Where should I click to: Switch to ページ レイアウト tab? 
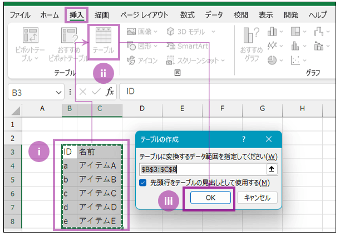point(144,15)
